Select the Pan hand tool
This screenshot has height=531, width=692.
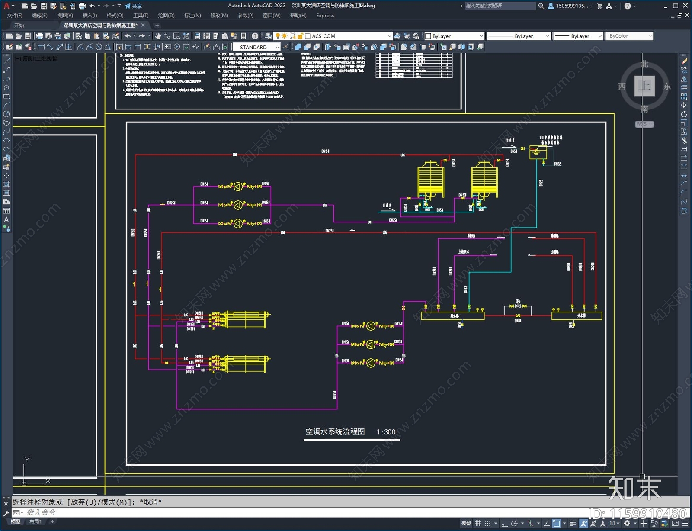158,36
